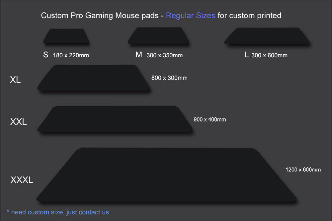332x221 pixels.
Task: Click the 300 x 600mm dimension text
Action: pyautogui.click(x=269, y=55)
